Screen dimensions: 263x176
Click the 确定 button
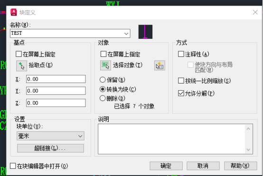point(166,166)
